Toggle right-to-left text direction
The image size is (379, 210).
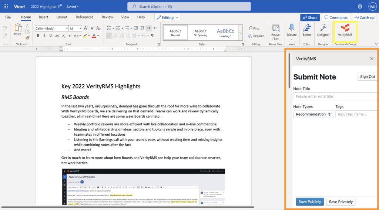(x=155, y=28)
